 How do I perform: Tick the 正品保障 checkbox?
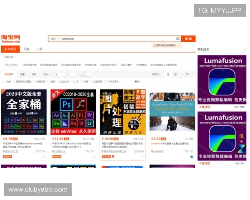(x=92, y=82)
